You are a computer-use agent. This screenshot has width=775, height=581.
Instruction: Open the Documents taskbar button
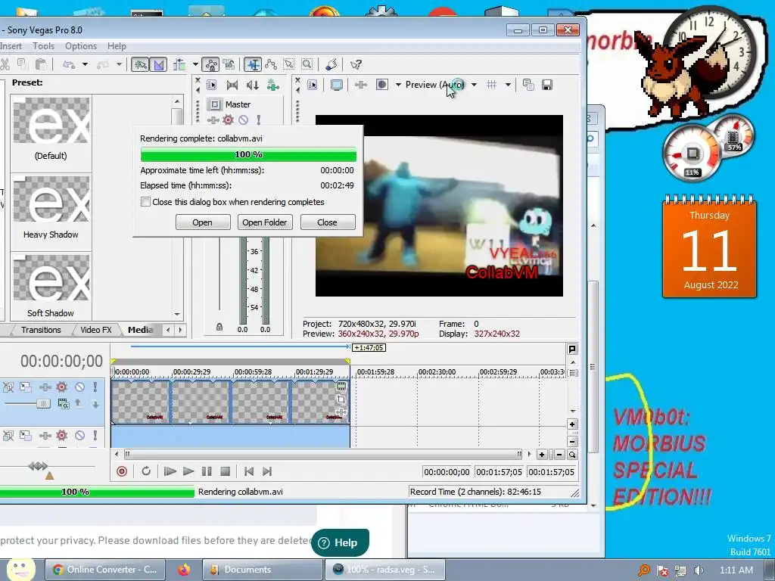coord(263,570)
